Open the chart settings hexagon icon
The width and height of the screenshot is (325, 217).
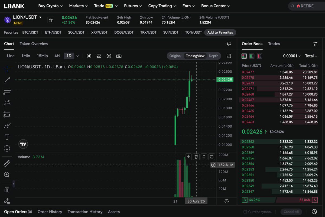(x=109, y=56)
